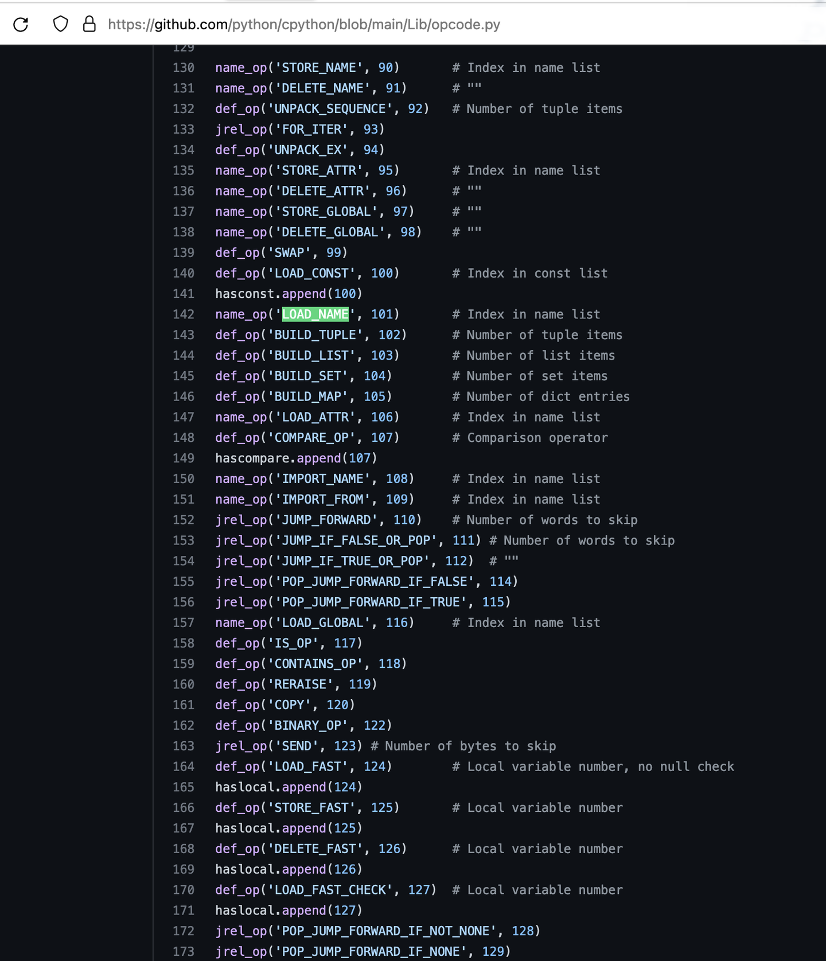Screen dimensions: 826x961
Task: Click line number 142
Action: pyautogui.click(x=184, y=314)
